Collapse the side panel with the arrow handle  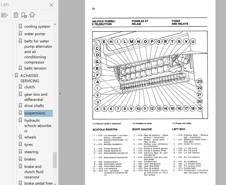(x=60, y=94)
